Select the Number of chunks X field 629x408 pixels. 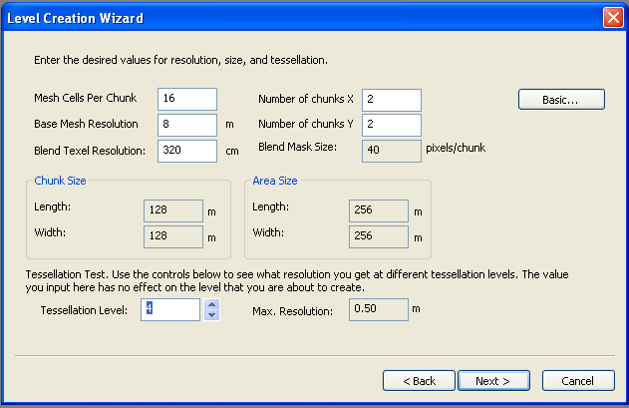[392, 100]
